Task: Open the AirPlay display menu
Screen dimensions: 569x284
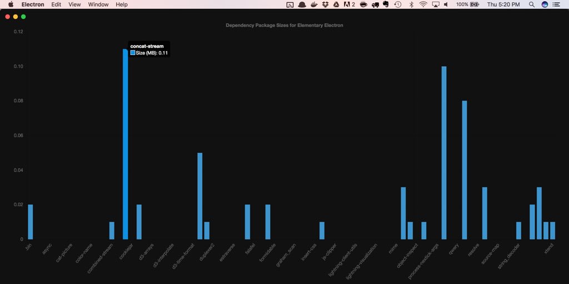Action: tap(436, 4)
